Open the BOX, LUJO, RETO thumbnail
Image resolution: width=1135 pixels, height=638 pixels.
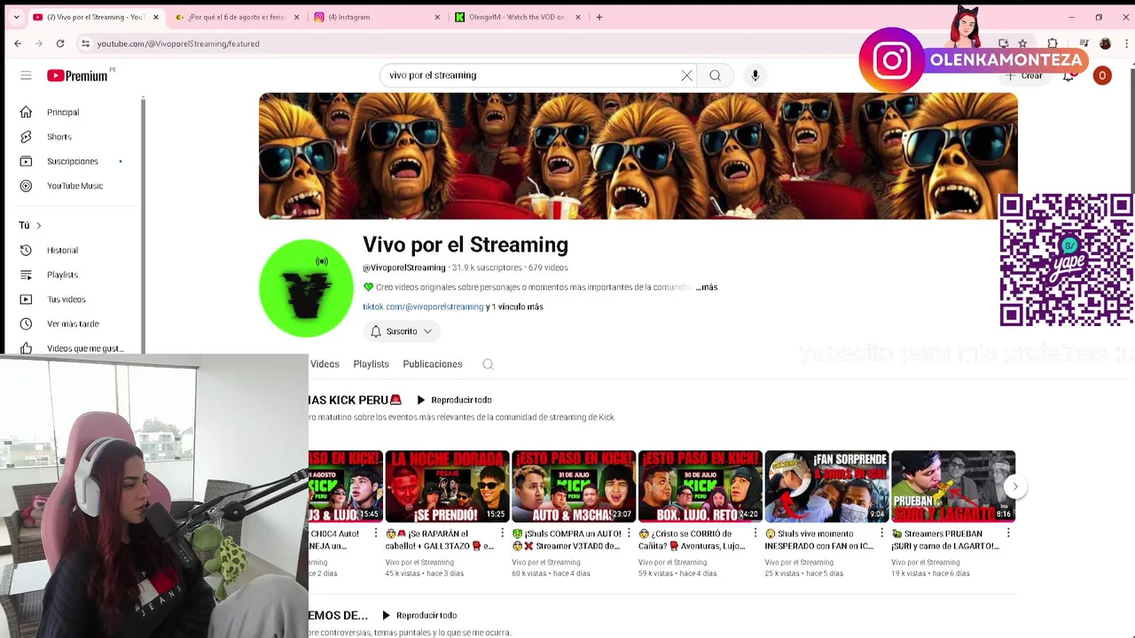tap(701, 486)
